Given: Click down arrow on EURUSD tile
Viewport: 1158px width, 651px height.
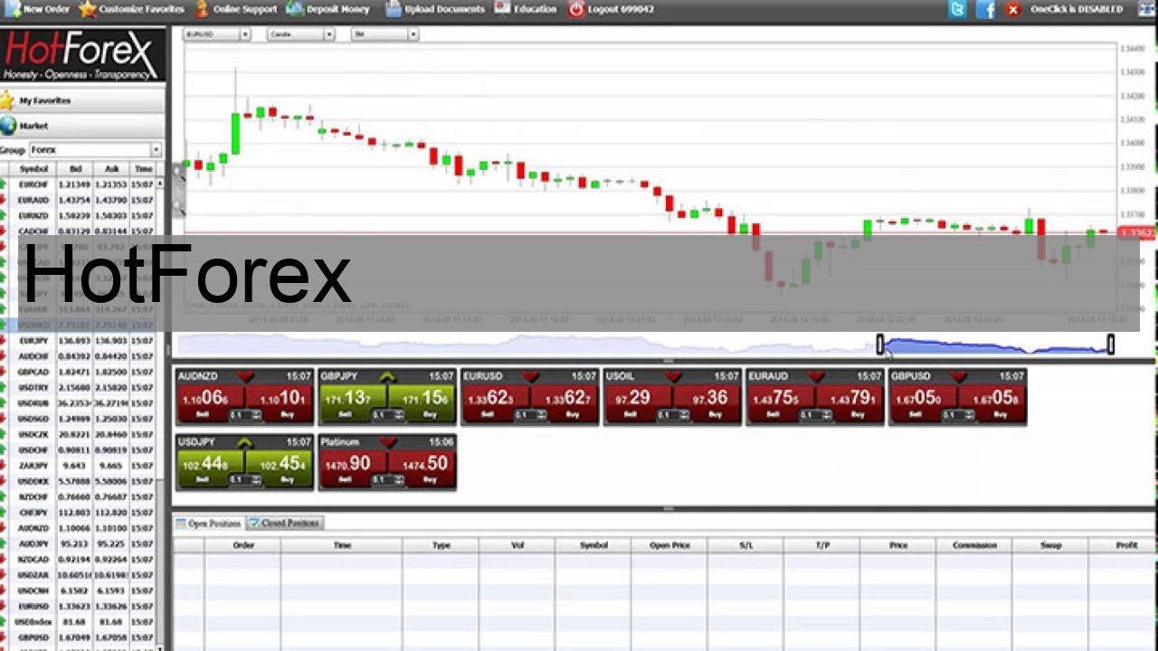Looking at the screenshot, I should click(531, 376).
